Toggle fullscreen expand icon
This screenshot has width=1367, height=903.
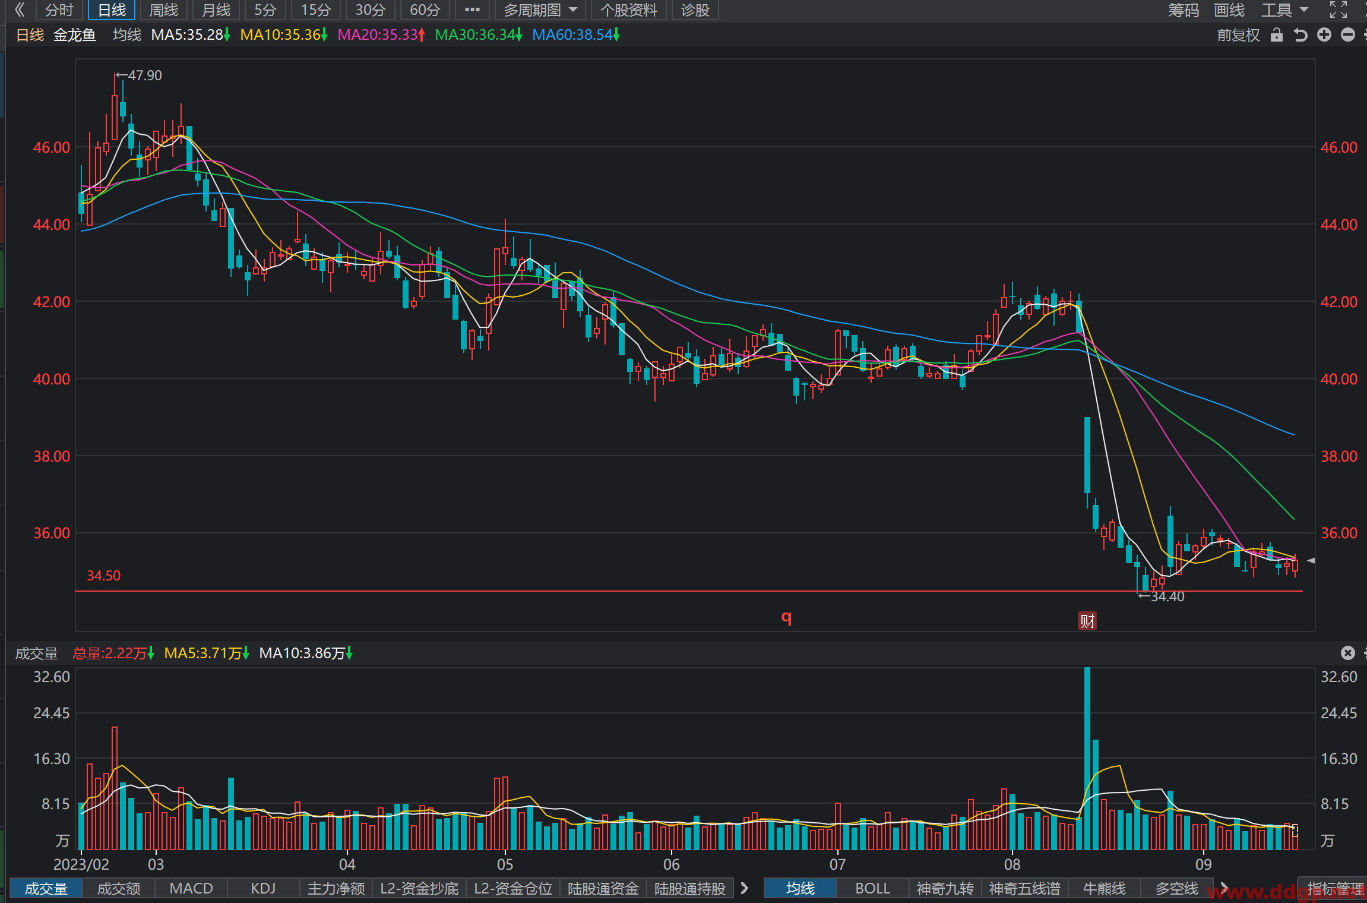[1338, 10]
